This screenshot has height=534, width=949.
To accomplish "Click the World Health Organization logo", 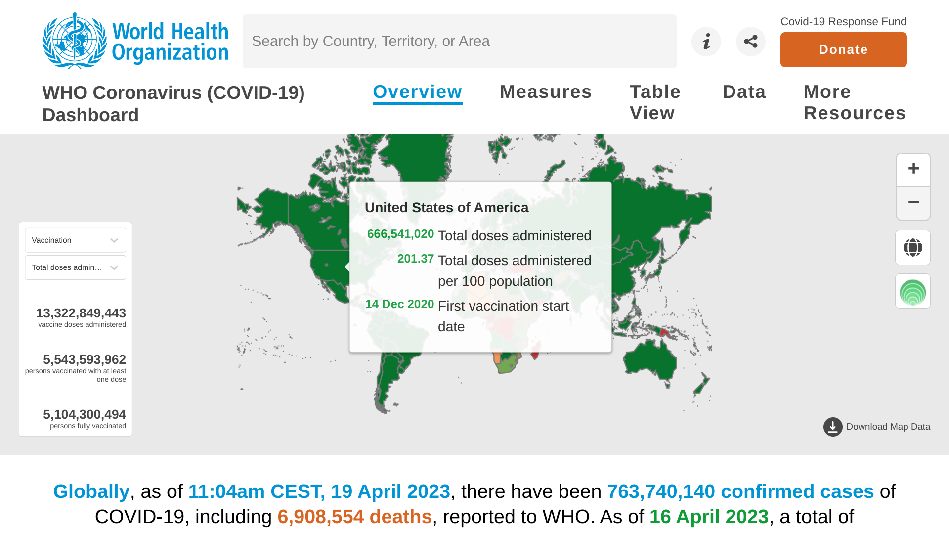I will [x=135, y=41].
